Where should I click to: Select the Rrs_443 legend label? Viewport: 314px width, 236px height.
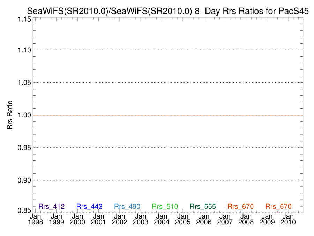click(89, 206)
